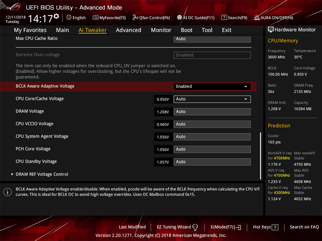The height and width of the screenshot is (241, 322).
Task: Go to the Advanced tab
Action: point(128,30)
